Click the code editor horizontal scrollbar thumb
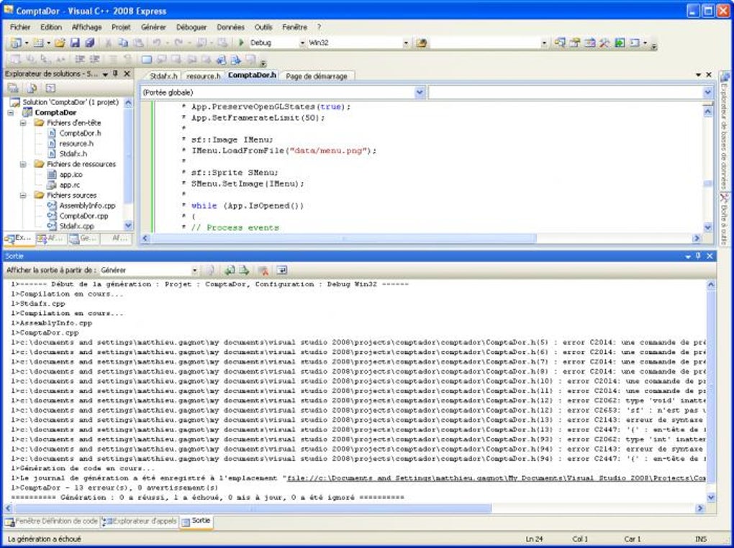The width and height of the screenshot is (734, 548). [x=343, y=238]
